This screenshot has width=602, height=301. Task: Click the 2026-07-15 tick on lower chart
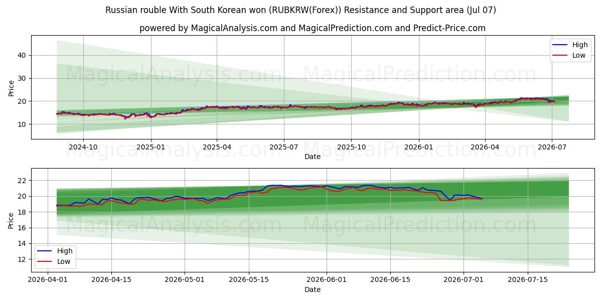click(x=528, y=280)
